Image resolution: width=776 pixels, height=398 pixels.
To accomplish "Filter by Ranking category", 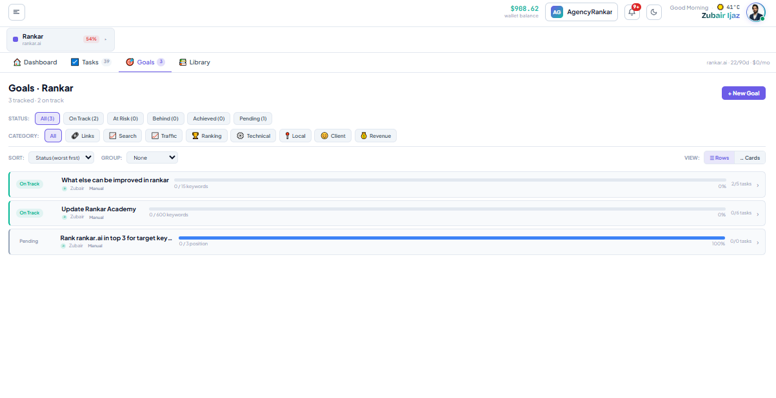I will pyautogui.click(x=206, y=136).
